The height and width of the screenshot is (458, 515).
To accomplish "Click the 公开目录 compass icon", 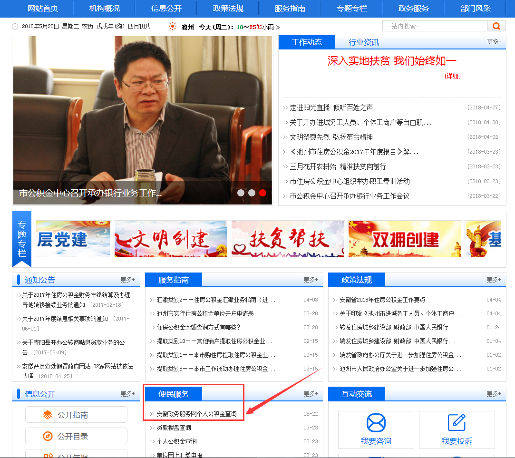I will (x=48, y=436).
